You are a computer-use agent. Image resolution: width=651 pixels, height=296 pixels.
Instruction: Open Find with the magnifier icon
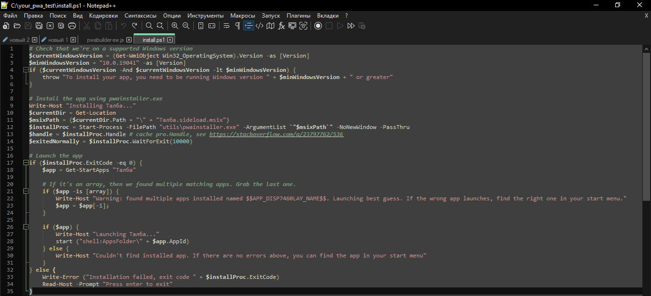point(149,26)
